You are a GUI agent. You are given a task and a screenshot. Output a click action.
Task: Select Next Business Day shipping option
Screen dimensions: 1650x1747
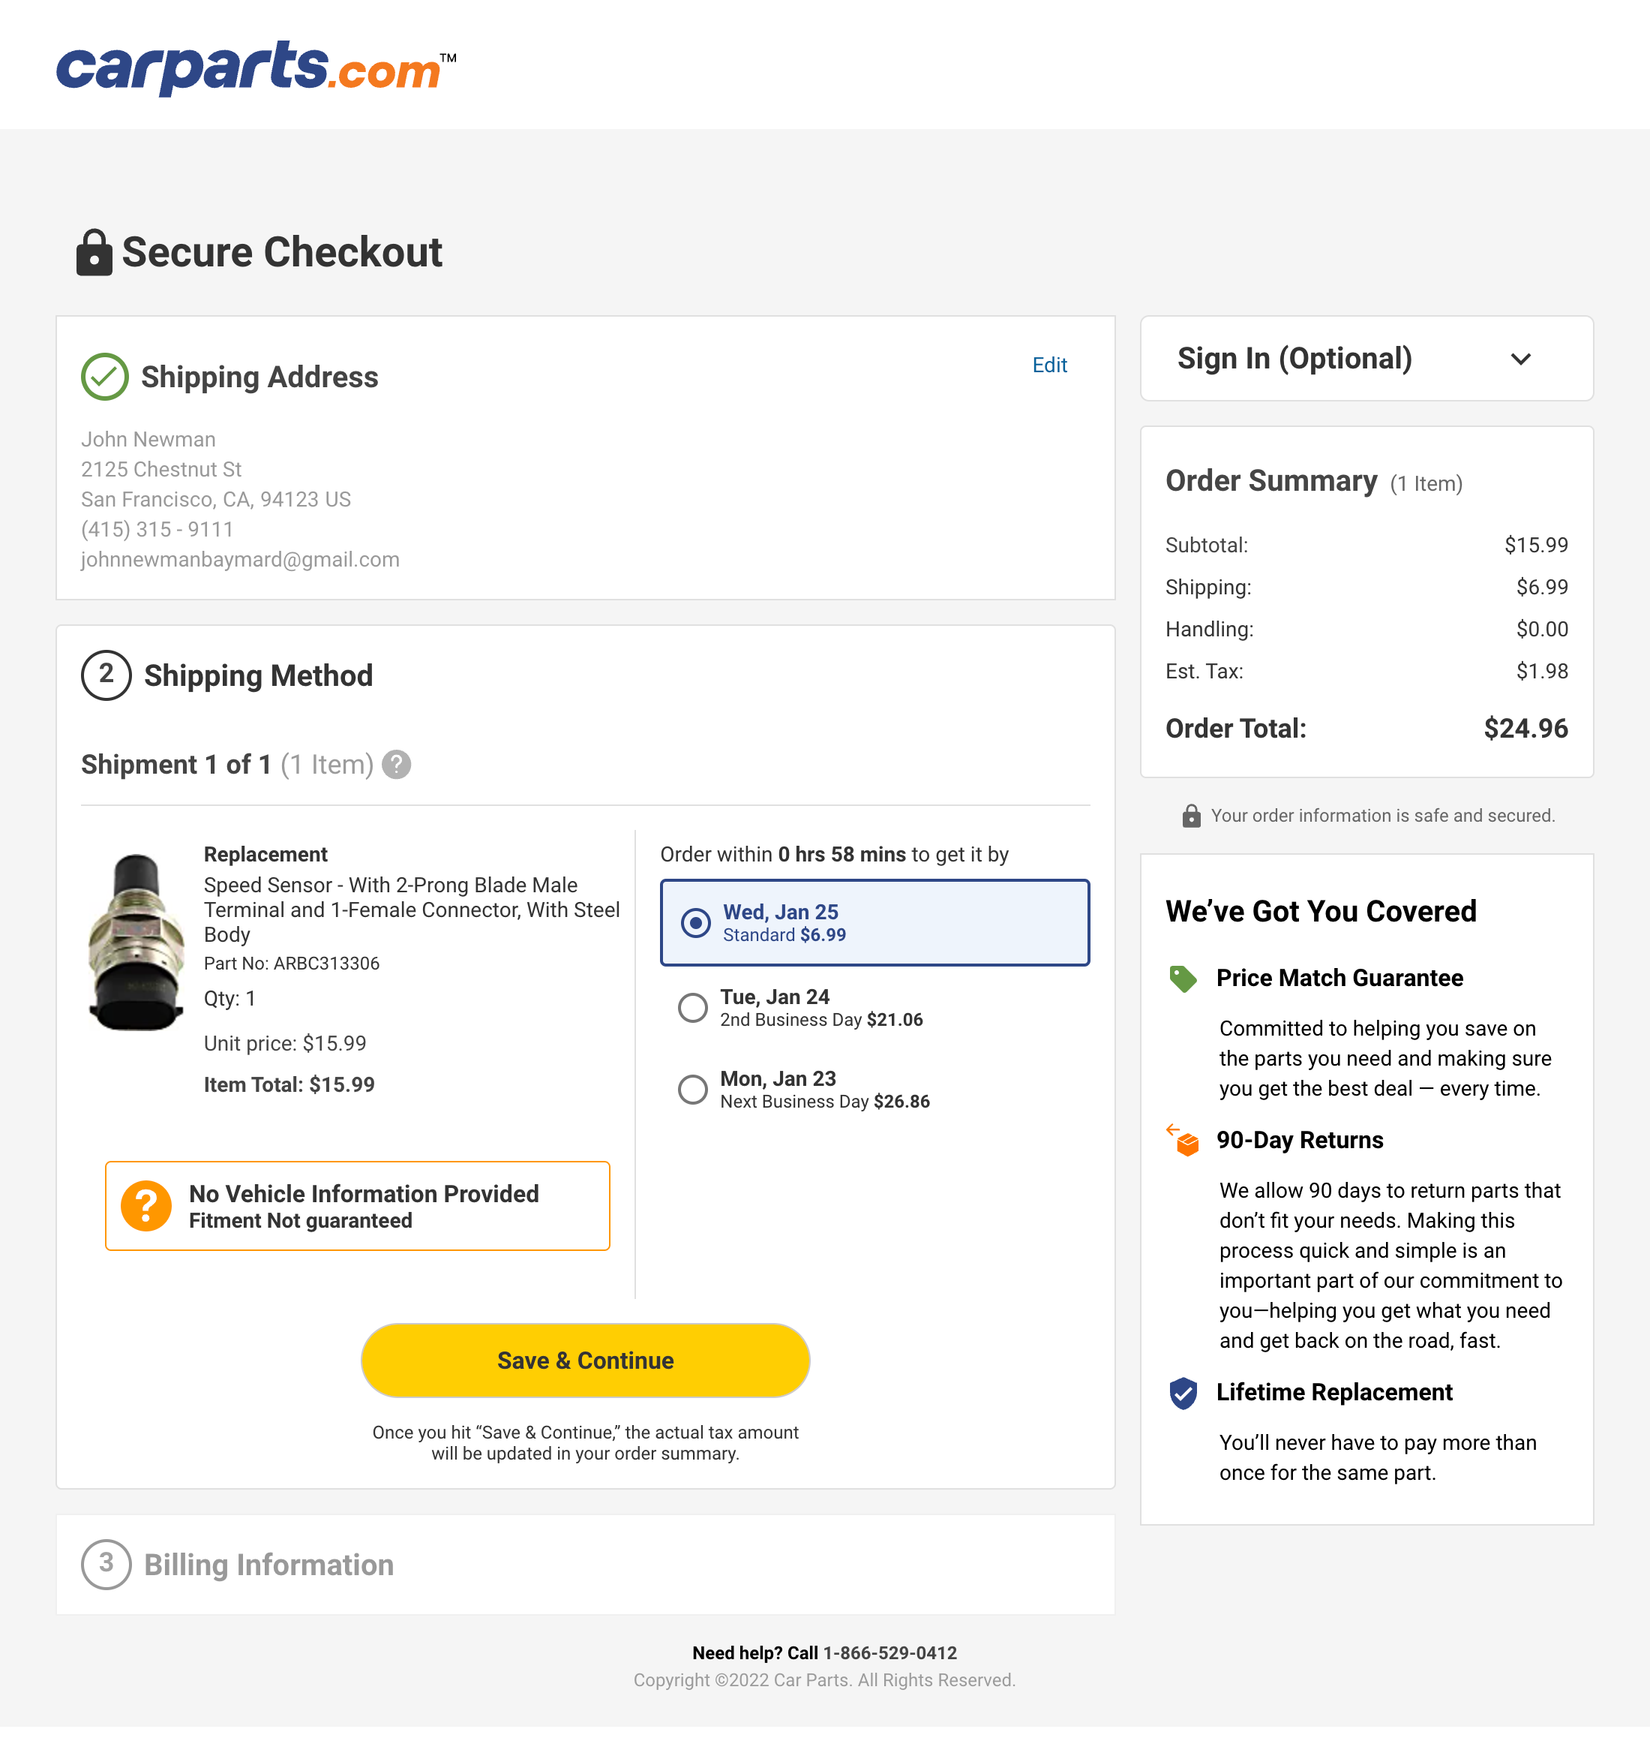[693, 1090]
